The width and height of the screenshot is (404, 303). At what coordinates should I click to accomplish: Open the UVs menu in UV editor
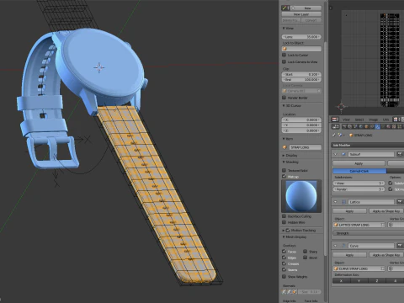click(x=385, y=120)
